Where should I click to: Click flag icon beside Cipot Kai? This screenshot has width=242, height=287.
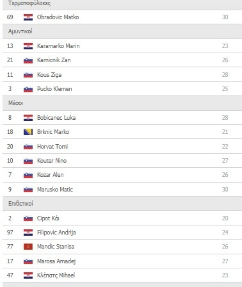[x=28, y=218]
